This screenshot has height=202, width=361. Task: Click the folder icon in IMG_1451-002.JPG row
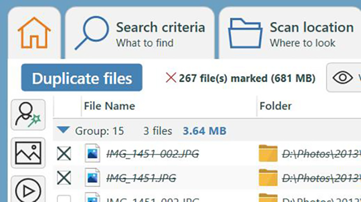tap(268, 153)
